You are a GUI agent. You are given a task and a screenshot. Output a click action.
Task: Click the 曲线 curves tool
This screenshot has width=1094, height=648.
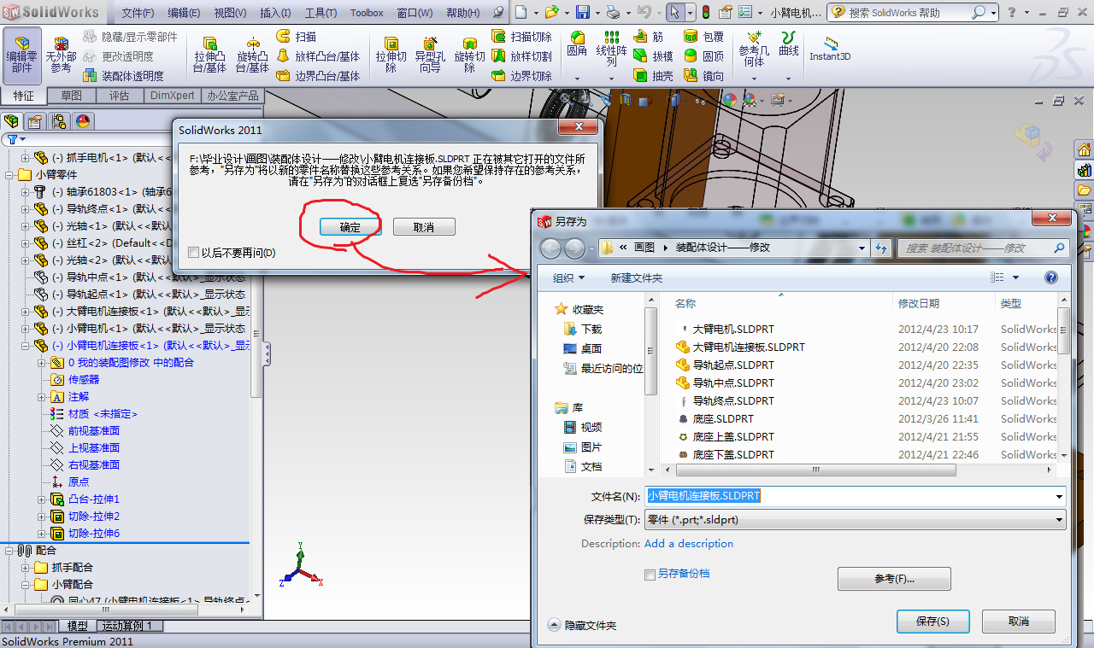788,44
